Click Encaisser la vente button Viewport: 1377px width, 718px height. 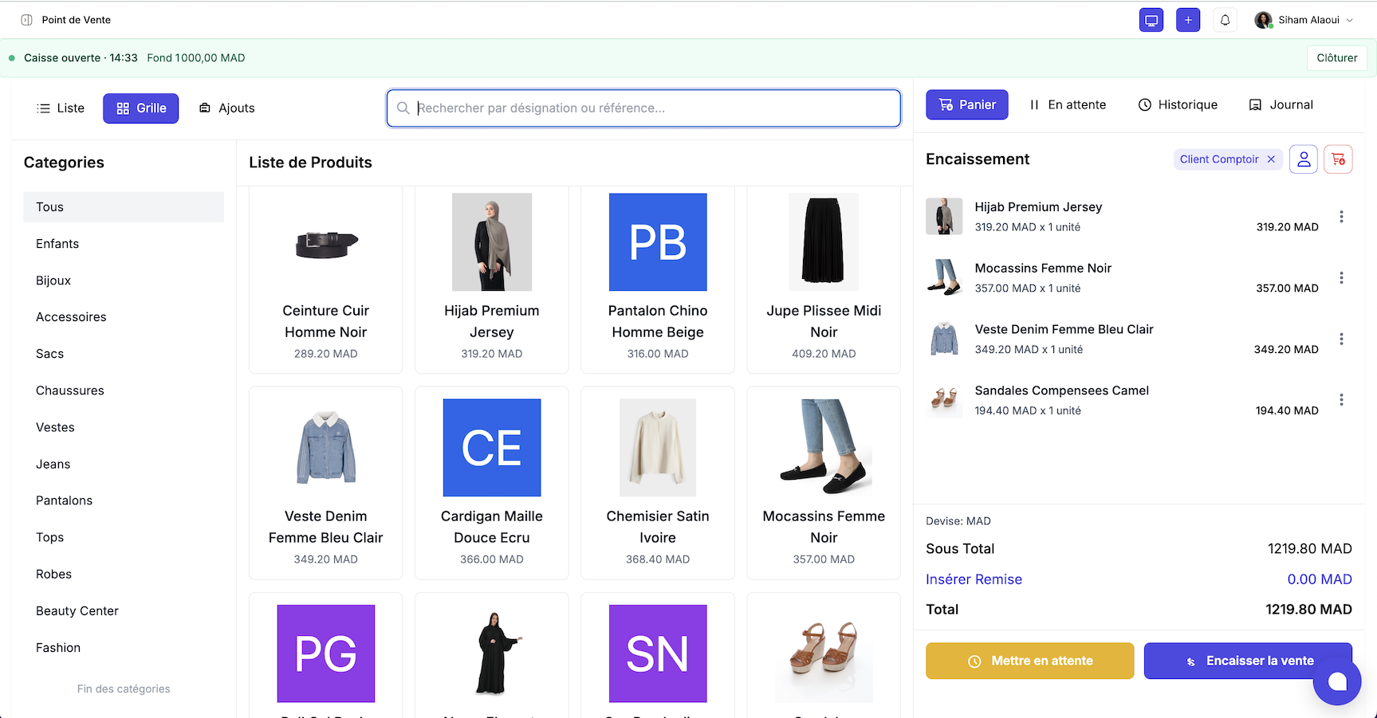coord(1248,661)
